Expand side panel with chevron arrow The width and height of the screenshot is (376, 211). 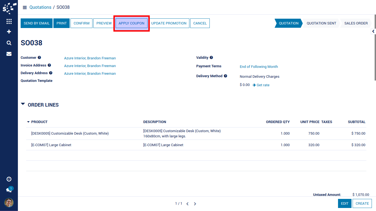[x=373, y=32]
